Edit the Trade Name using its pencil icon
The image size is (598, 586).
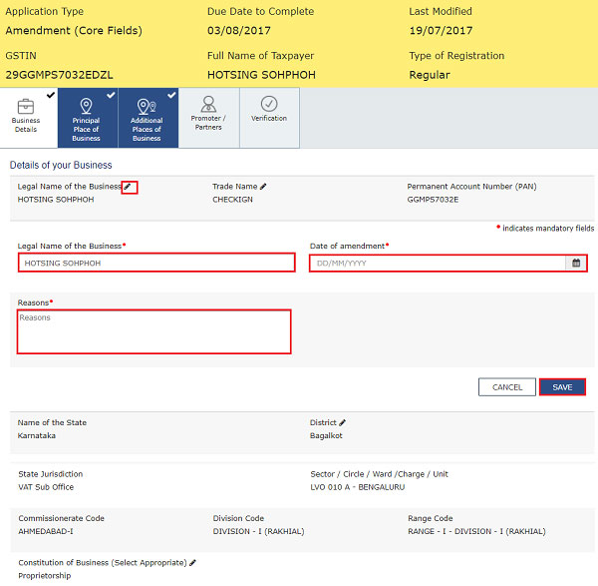263,187
